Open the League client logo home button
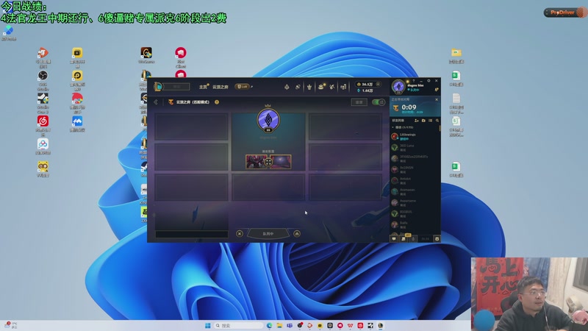 pyautogui.click(x=158, y=87)
